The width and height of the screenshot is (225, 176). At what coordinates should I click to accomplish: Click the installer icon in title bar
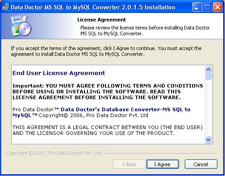6,7
